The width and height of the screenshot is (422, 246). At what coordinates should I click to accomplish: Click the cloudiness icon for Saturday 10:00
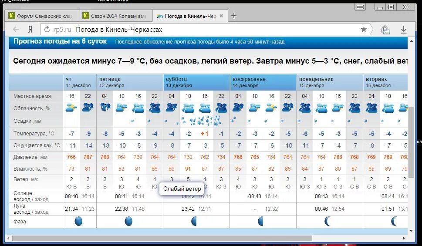tap(188, 108)
